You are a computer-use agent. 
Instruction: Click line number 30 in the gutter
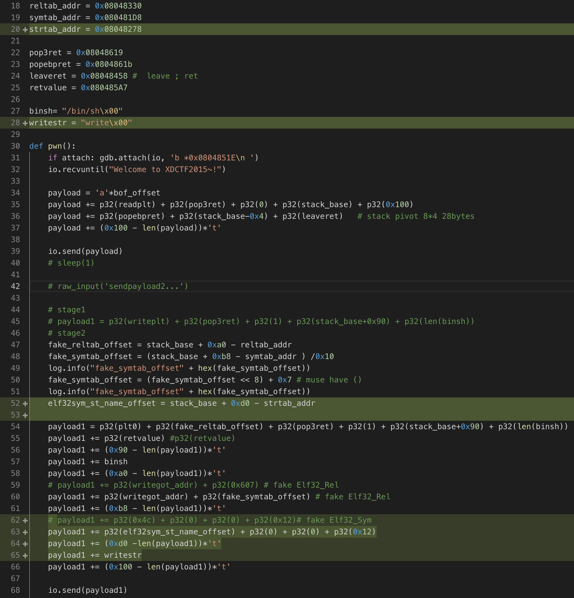pyautogui.click(x=15, y=146)
